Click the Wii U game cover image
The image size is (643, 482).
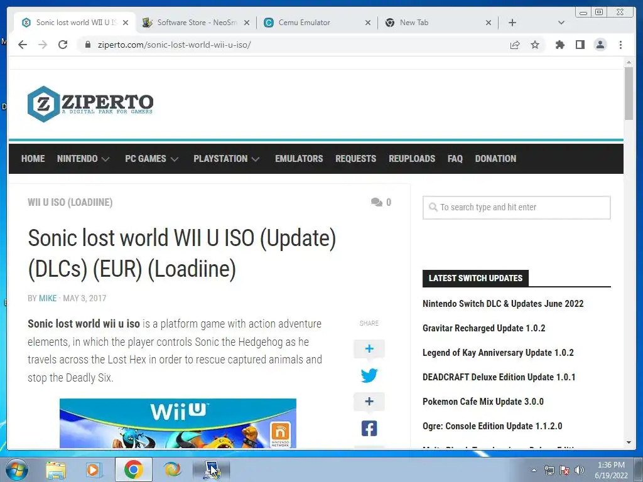tap(178, 424)
